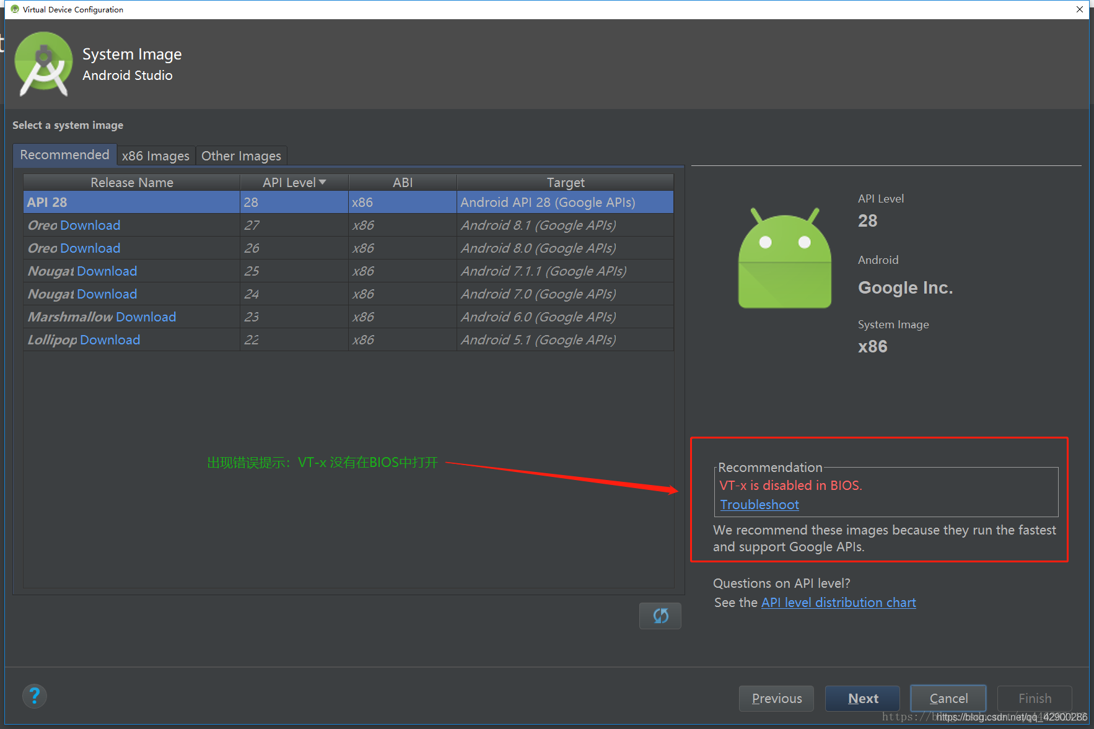Download the Lollipop image
Screen dimensions: 1094x729
tap(110, 340)
